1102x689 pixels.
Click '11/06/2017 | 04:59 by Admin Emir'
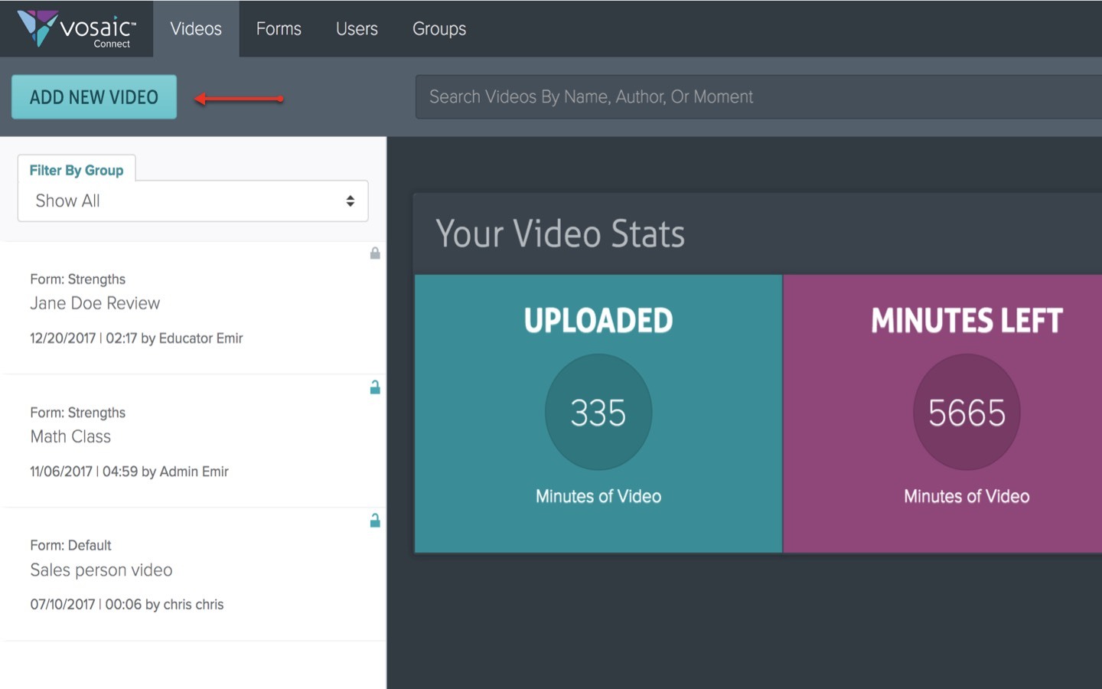click(129, 472)
